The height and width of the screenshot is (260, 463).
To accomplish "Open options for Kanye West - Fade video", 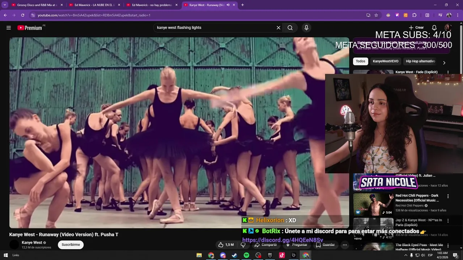I will (x=448, y=72).
